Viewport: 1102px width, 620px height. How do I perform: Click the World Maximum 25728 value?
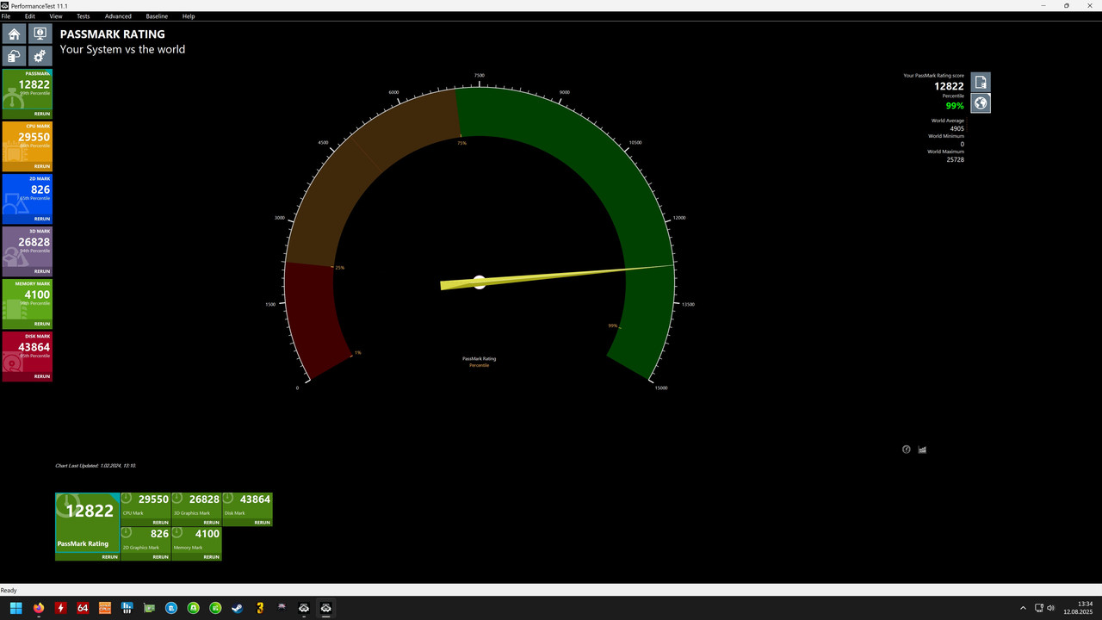pos(955,159)
